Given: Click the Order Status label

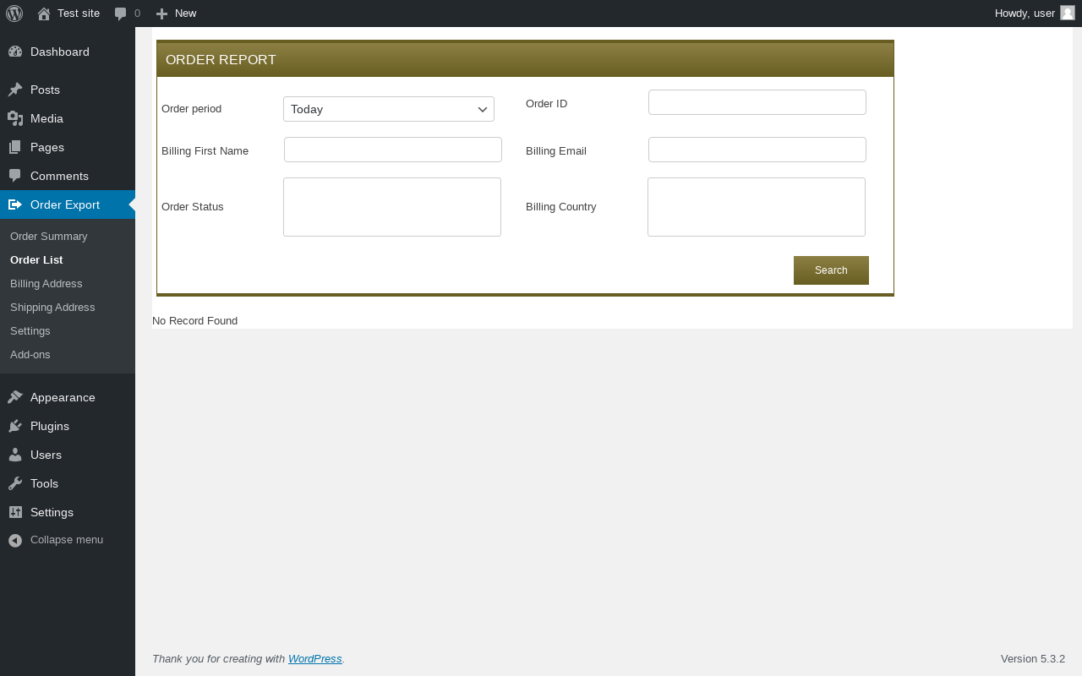Looking at the screenshot, I should click(x=193, y=207).
